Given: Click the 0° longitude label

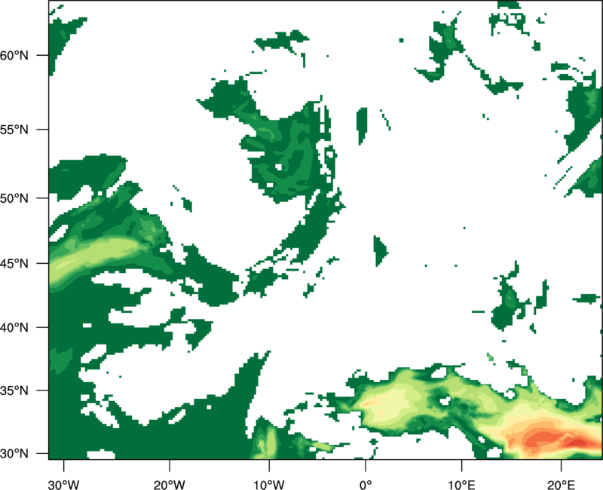Looking at the screenshot, I should pyautogui.click(x=366, y=485).
